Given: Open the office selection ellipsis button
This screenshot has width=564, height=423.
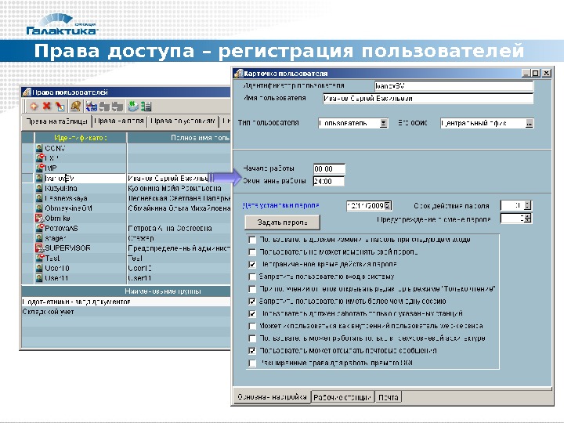Looking at the screenshot, I should click(529, 124).
